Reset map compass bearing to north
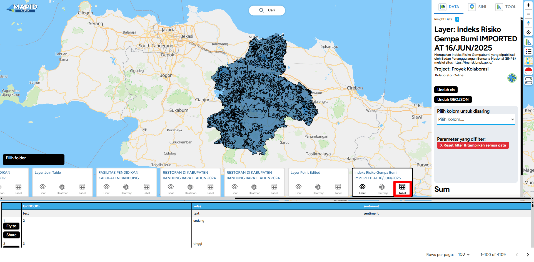Image resolution: width=534 pixels, height=262 pixels. click(528, 23)
